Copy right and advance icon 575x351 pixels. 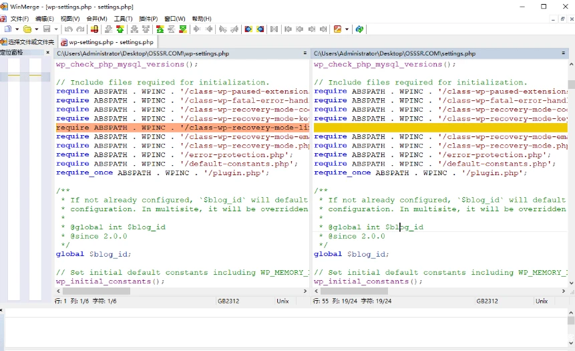223,29
